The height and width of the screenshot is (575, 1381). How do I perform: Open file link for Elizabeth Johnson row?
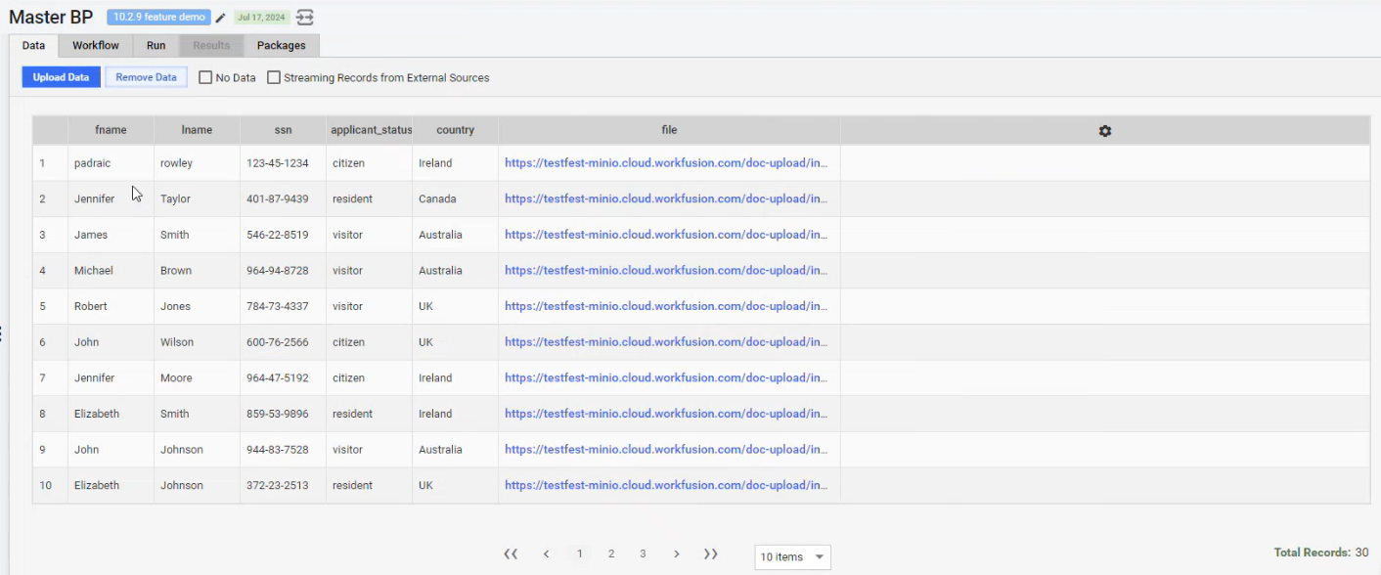pyautogui.click(x=666, y=485)
